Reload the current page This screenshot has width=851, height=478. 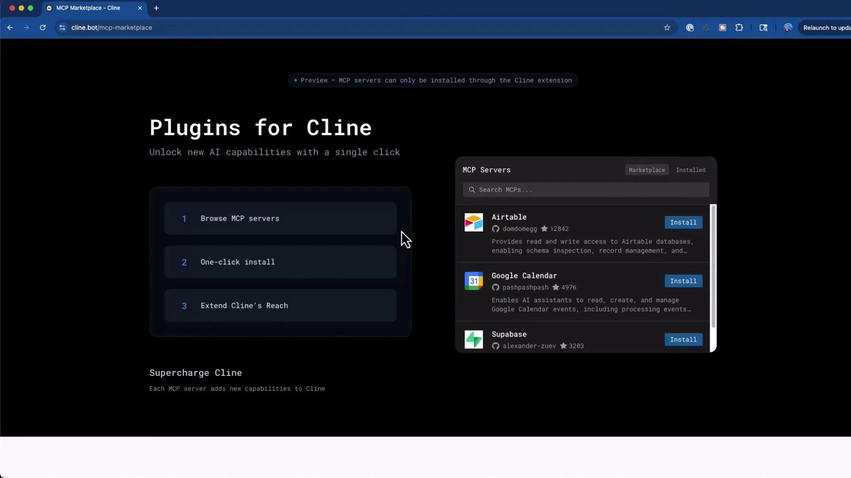pyautogui.click(x=43, y=27)
